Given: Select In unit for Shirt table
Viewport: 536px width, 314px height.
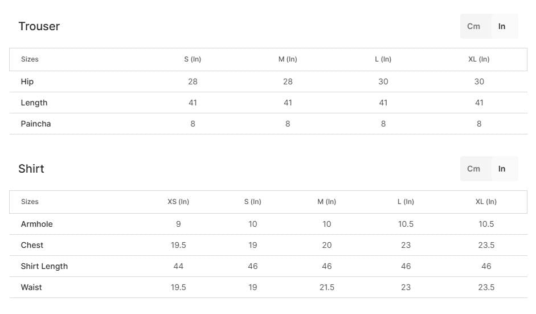Looking at the screenshot, I should 502,169.
